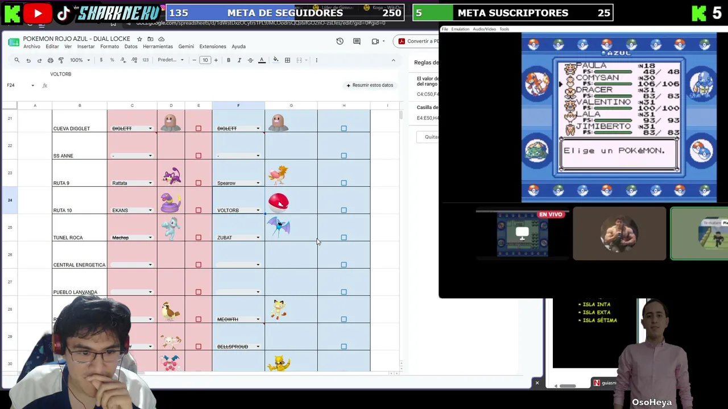This screenshot has width=728, height=409.
Task: Open the font family Predet... dropdown
Action: tap(171, 60)
